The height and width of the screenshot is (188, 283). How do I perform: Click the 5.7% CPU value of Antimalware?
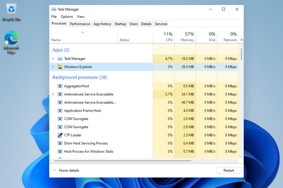click(x=169, y=94)
